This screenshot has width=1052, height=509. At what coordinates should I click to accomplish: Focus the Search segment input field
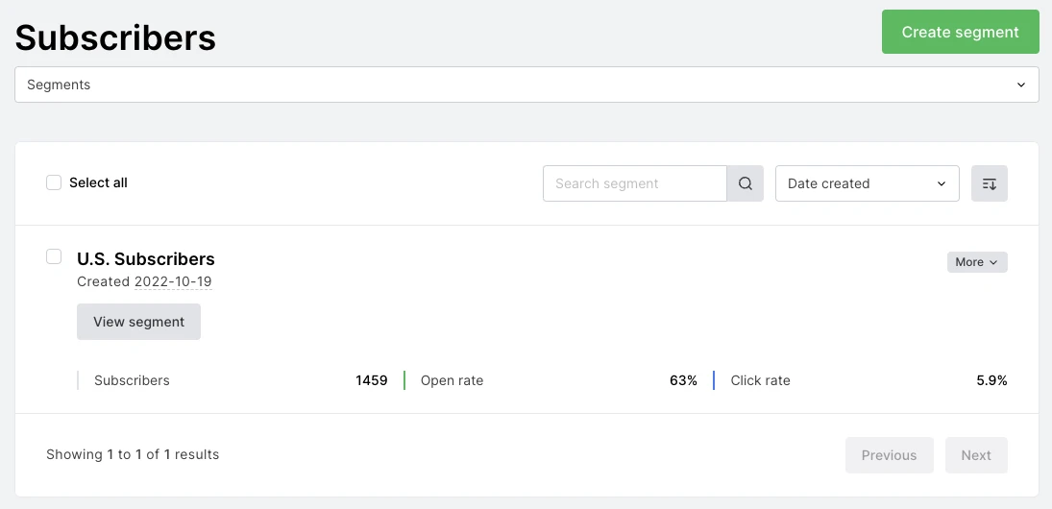tap(634, 183)
